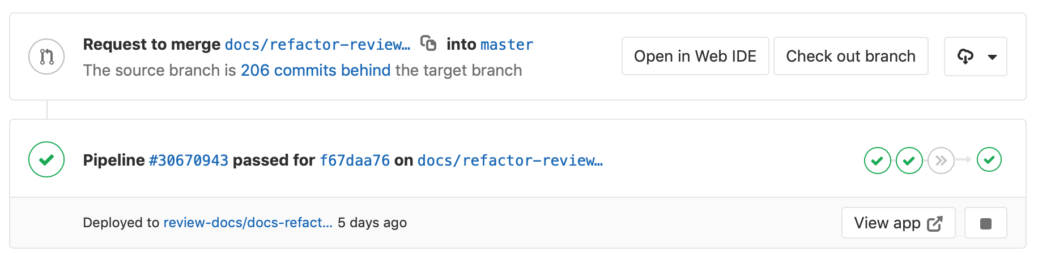Click the pipeline passed status icon
1038x260 pixels.
46,159
